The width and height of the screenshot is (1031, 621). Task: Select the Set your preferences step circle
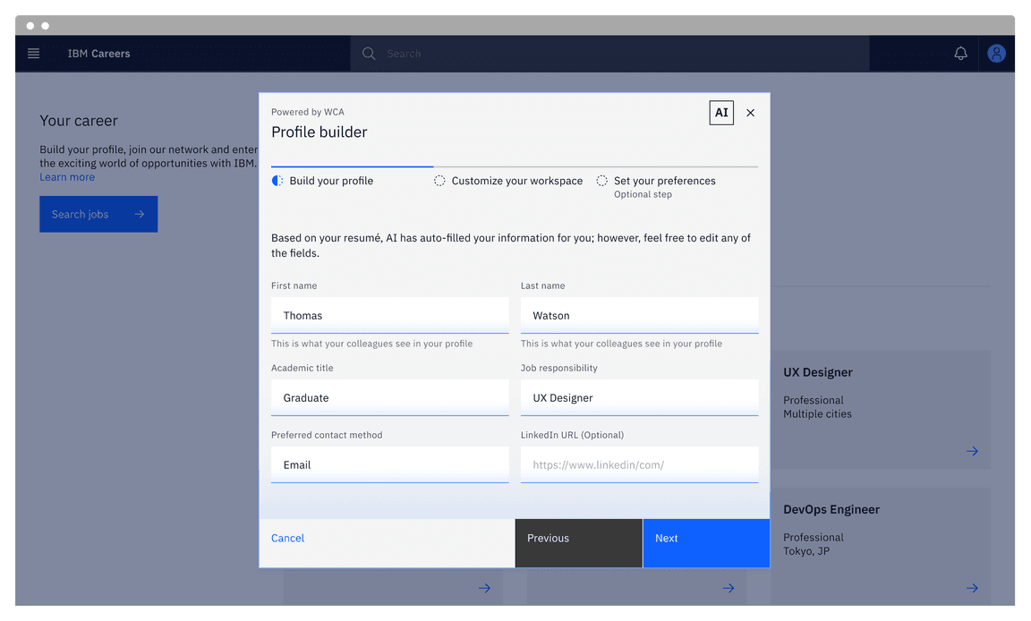pyautogui.click(x=602, y=180)
